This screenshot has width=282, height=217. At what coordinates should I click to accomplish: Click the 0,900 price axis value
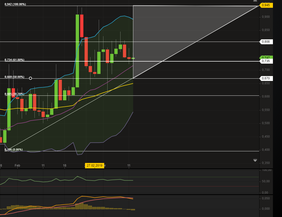click(x=266, y=17)
